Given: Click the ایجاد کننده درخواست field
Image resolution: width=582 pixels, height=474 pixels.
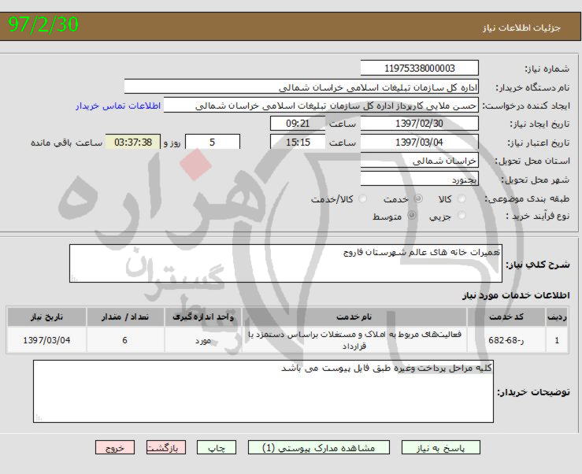Looking at the screenshot, I should point(321,106).
